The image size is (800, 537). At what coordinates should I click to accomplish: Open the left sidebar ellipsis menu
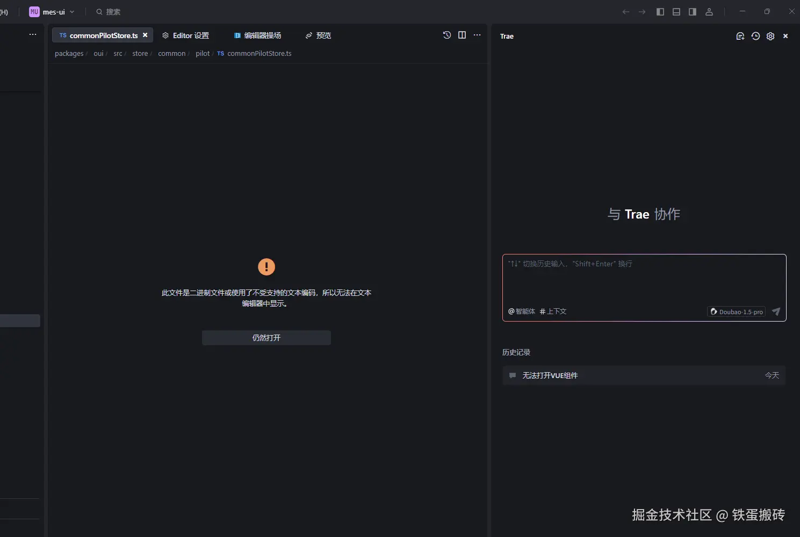(33, 34)
